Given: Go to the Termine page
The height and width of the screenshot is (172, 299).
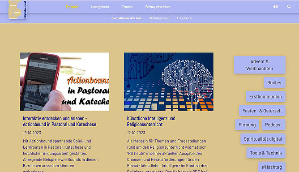Looking at the screenshot, I should [128, 7].
